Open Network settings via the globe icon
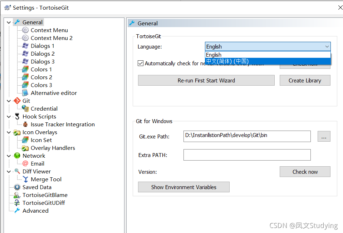343x233 pixels. pos(17,156)
